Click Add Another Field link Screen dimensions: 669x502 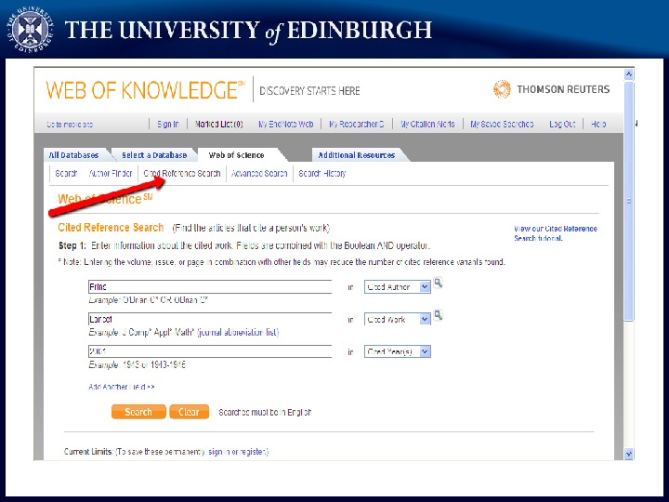121,387
